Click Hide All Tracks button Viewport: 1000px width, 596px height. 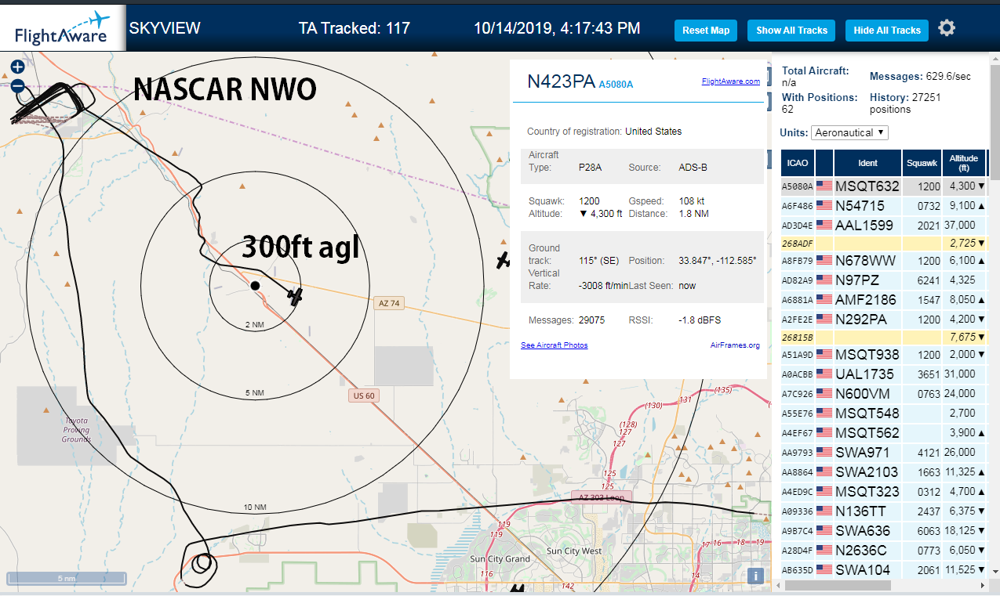[x=887, y=31]
